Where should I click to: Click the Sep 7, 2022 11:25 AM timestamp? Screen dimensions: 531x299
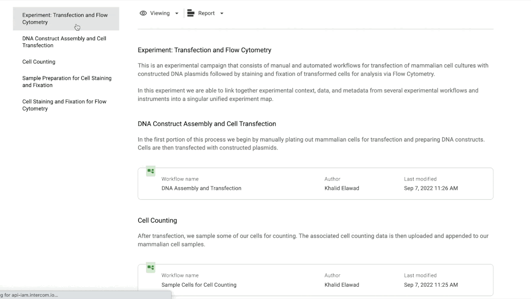tap(431, 285)
